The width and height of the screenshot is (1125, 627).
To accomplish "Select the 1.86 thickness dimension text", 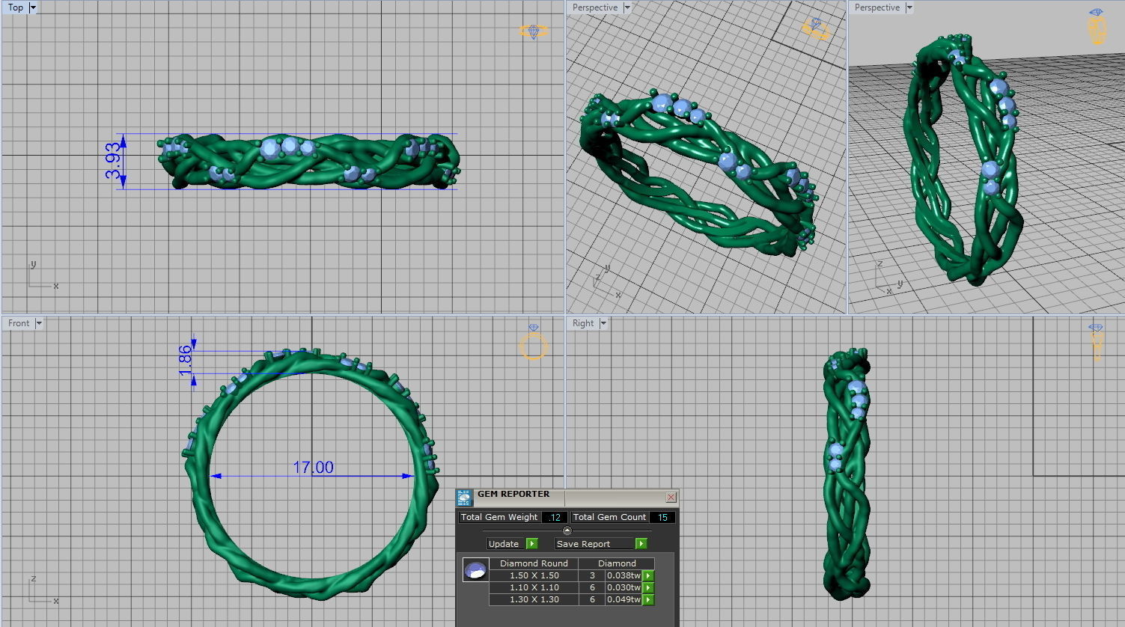I will coord(185,361).
